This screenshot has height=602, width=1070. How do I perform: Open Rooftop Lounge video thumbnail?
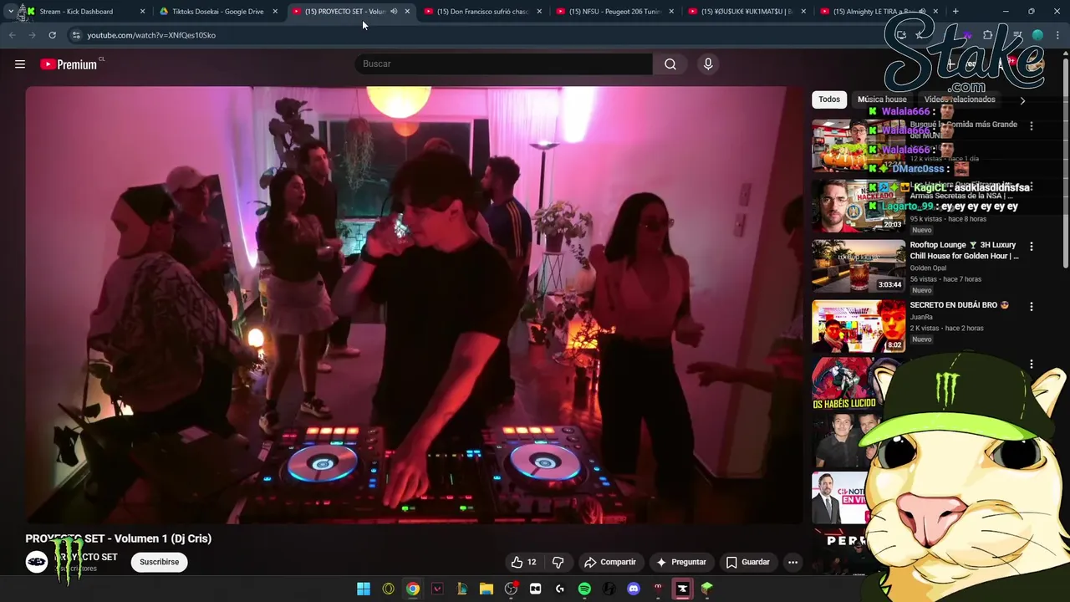pyautogui.click(x=859, y=265)
